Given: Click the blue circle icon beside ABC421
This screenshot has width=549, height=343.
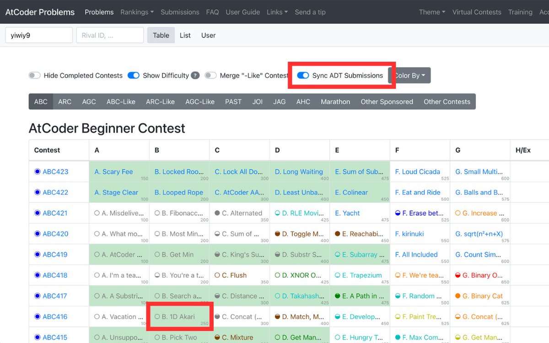Looking at the screenshot, I should [x=38, y=213].
